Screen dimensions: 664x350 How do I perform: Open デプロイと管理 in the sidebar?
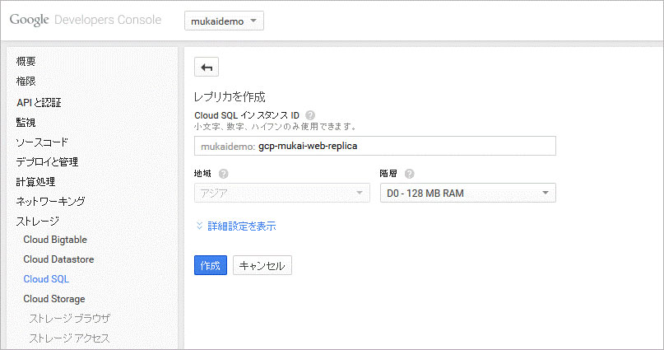pos(47,162)
